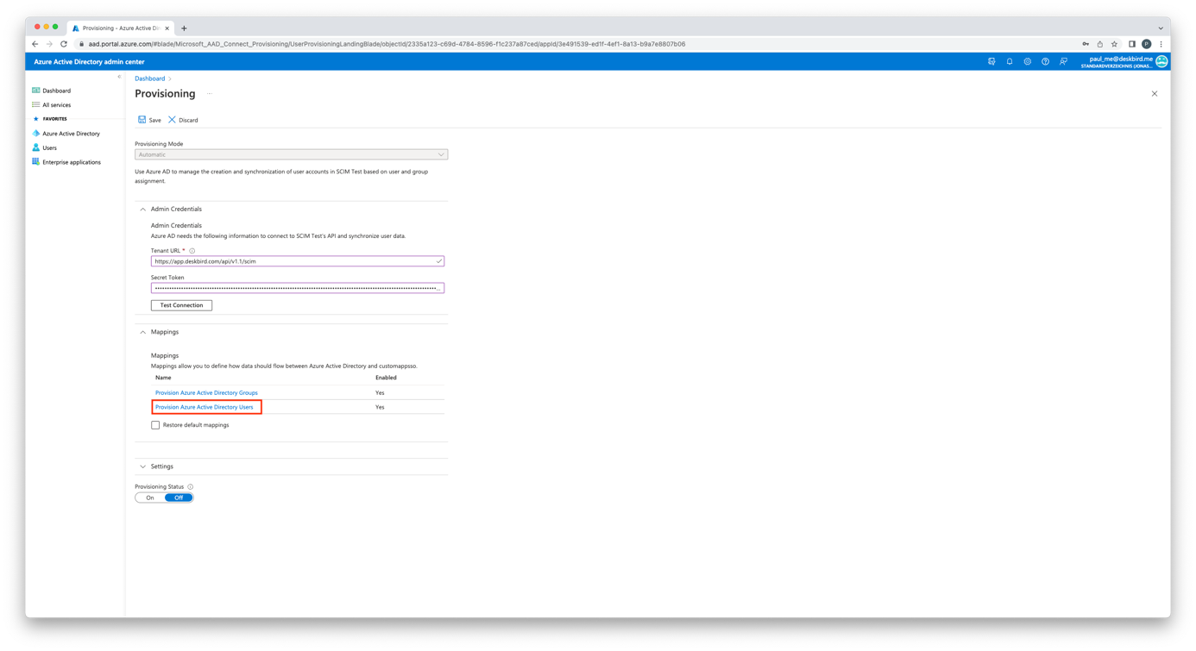This screenshot has height=651, width=1196.
Task: Check the Restore default mappings checkbox
Action: (x=155, y=425)
